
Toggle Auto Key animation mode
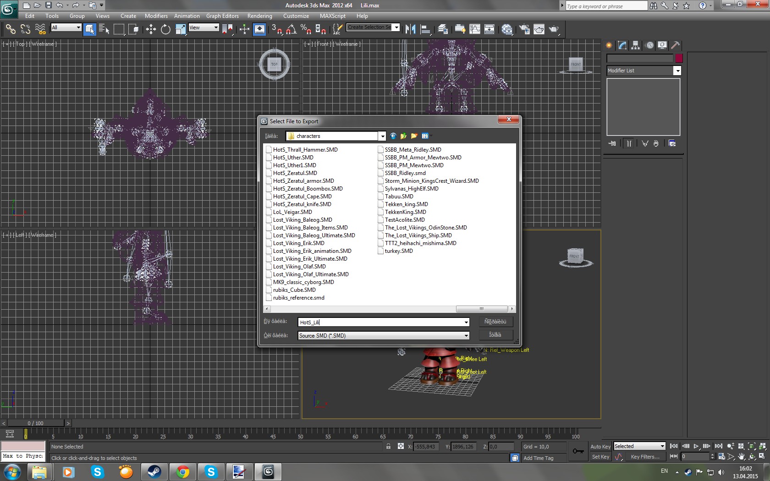click(x=600, y=447)
